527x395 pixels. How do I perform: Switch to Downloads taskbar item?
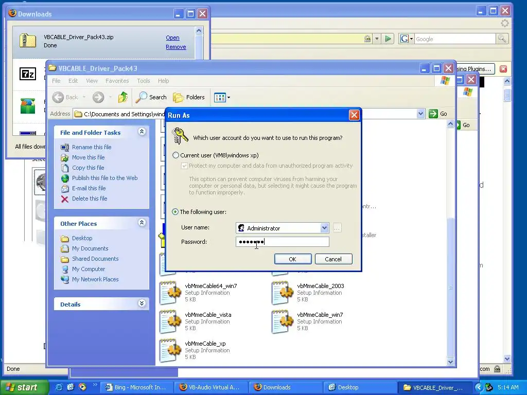(x=286, y=387)
